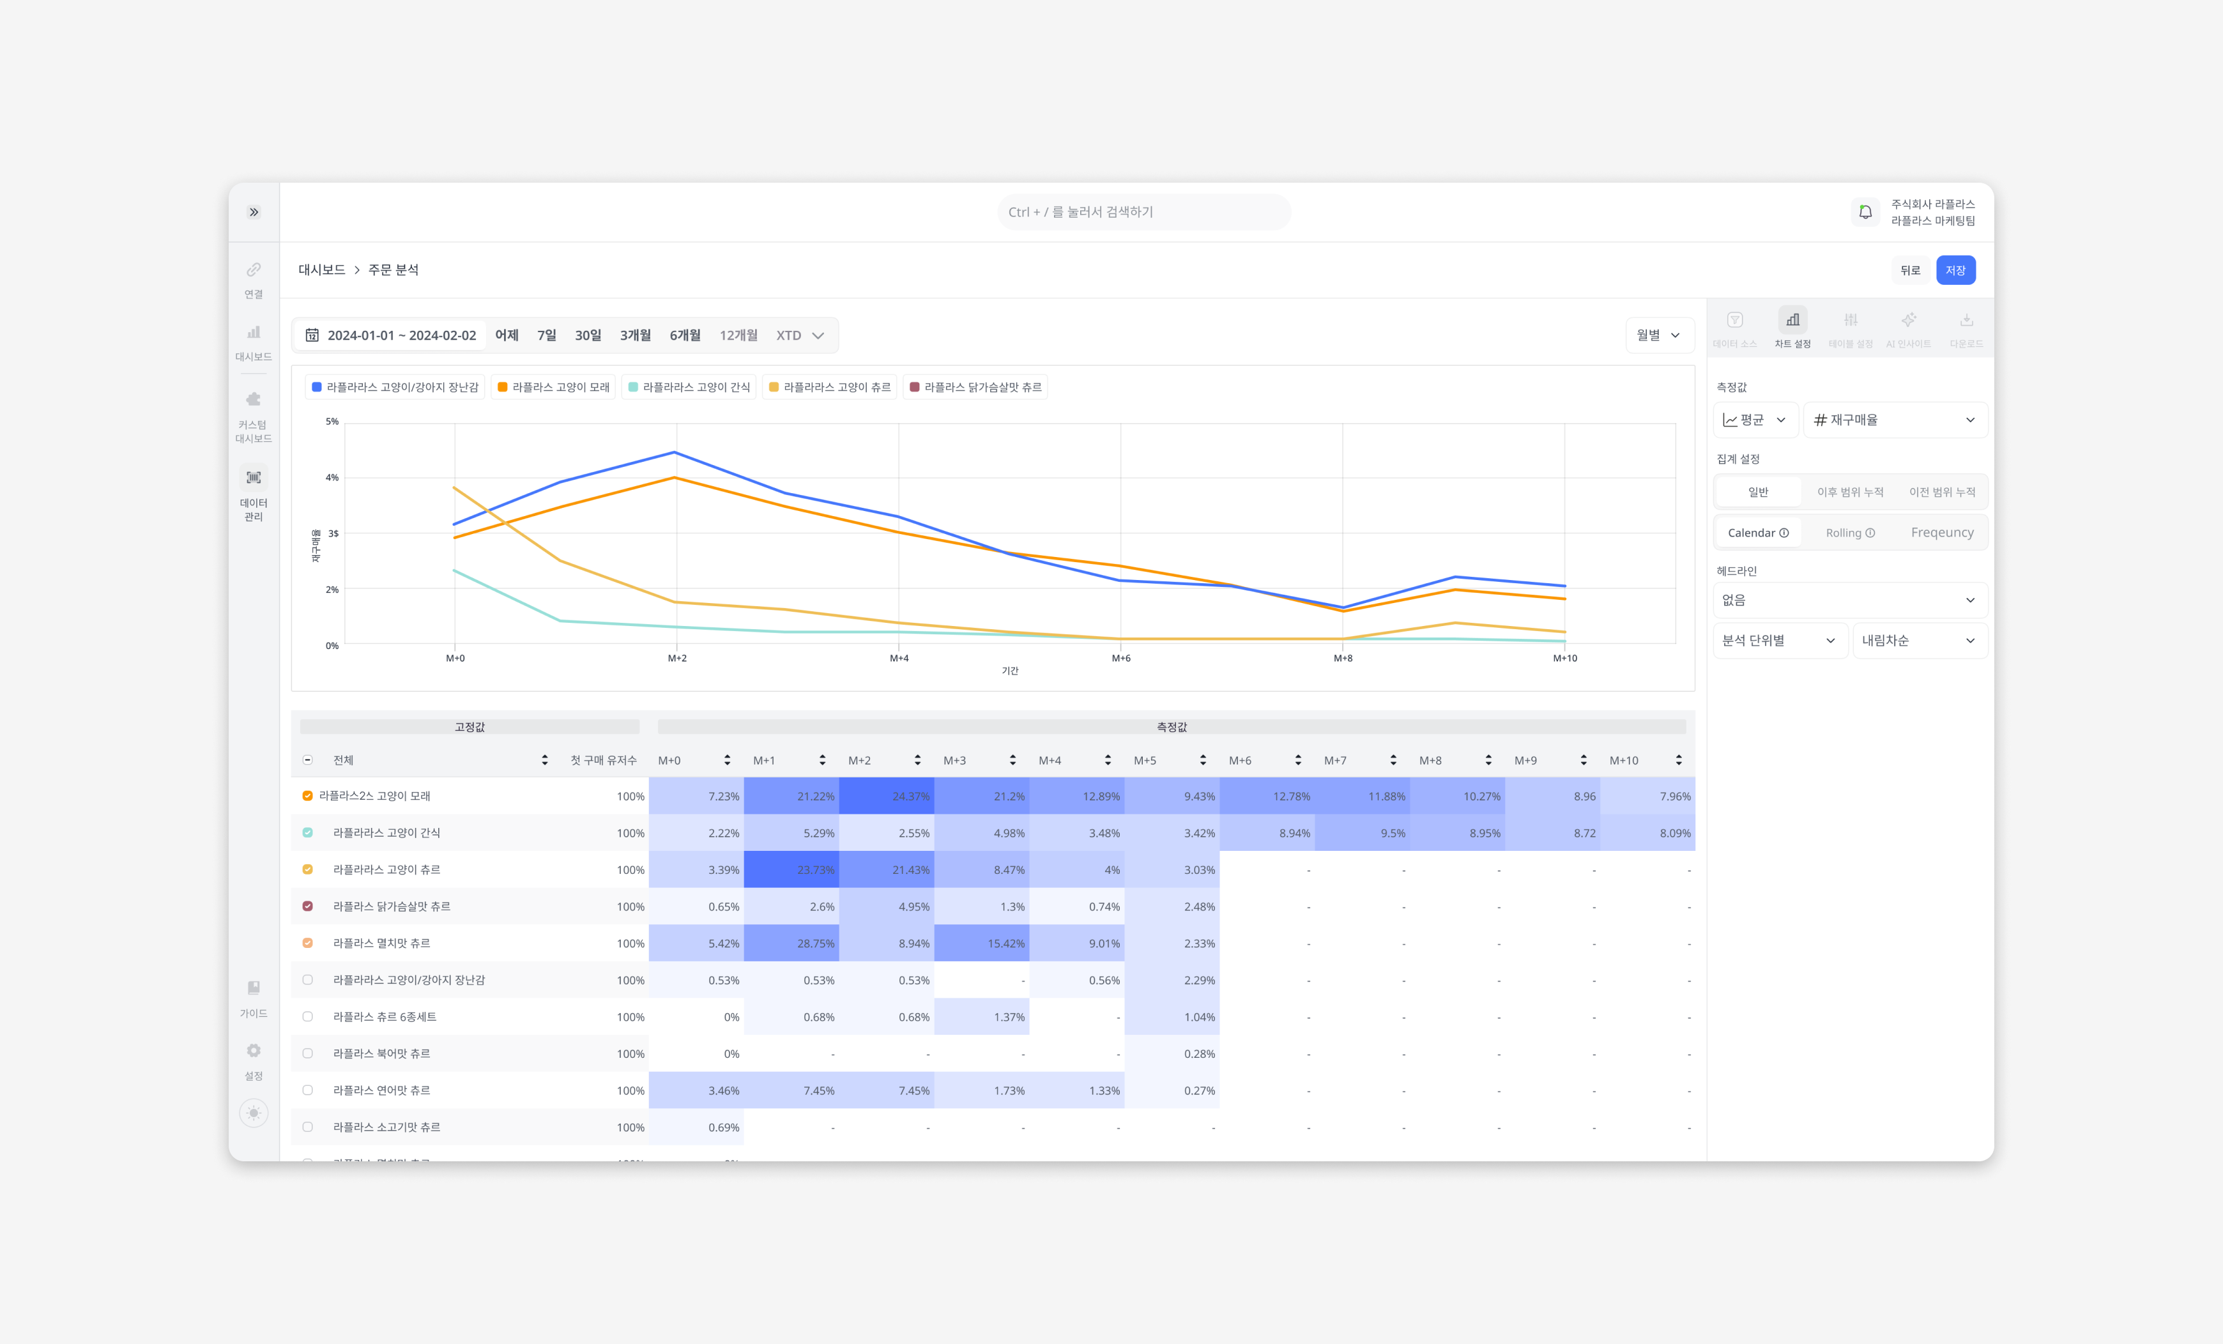Click the blue 저장 save button
The width and height of the screenshot is (2223, 1344).
(1955, 270)
